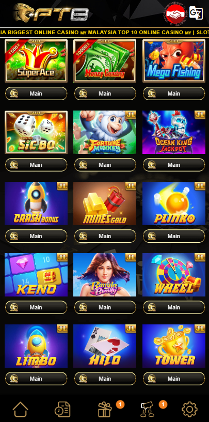Click Main button under Plinko

(174, 236)
